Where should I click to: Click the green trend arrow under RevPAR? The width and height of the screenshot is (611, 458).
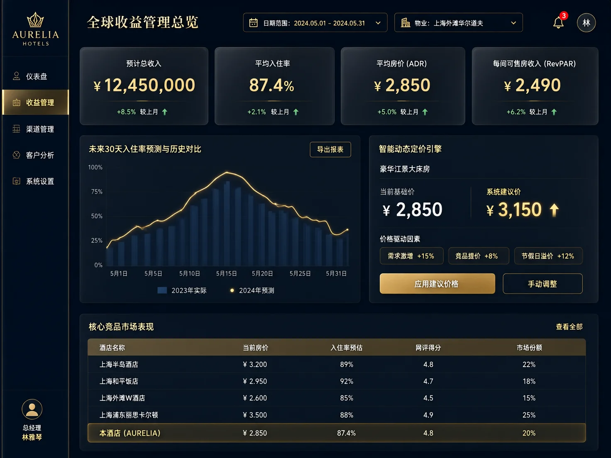tap(554, 112)
